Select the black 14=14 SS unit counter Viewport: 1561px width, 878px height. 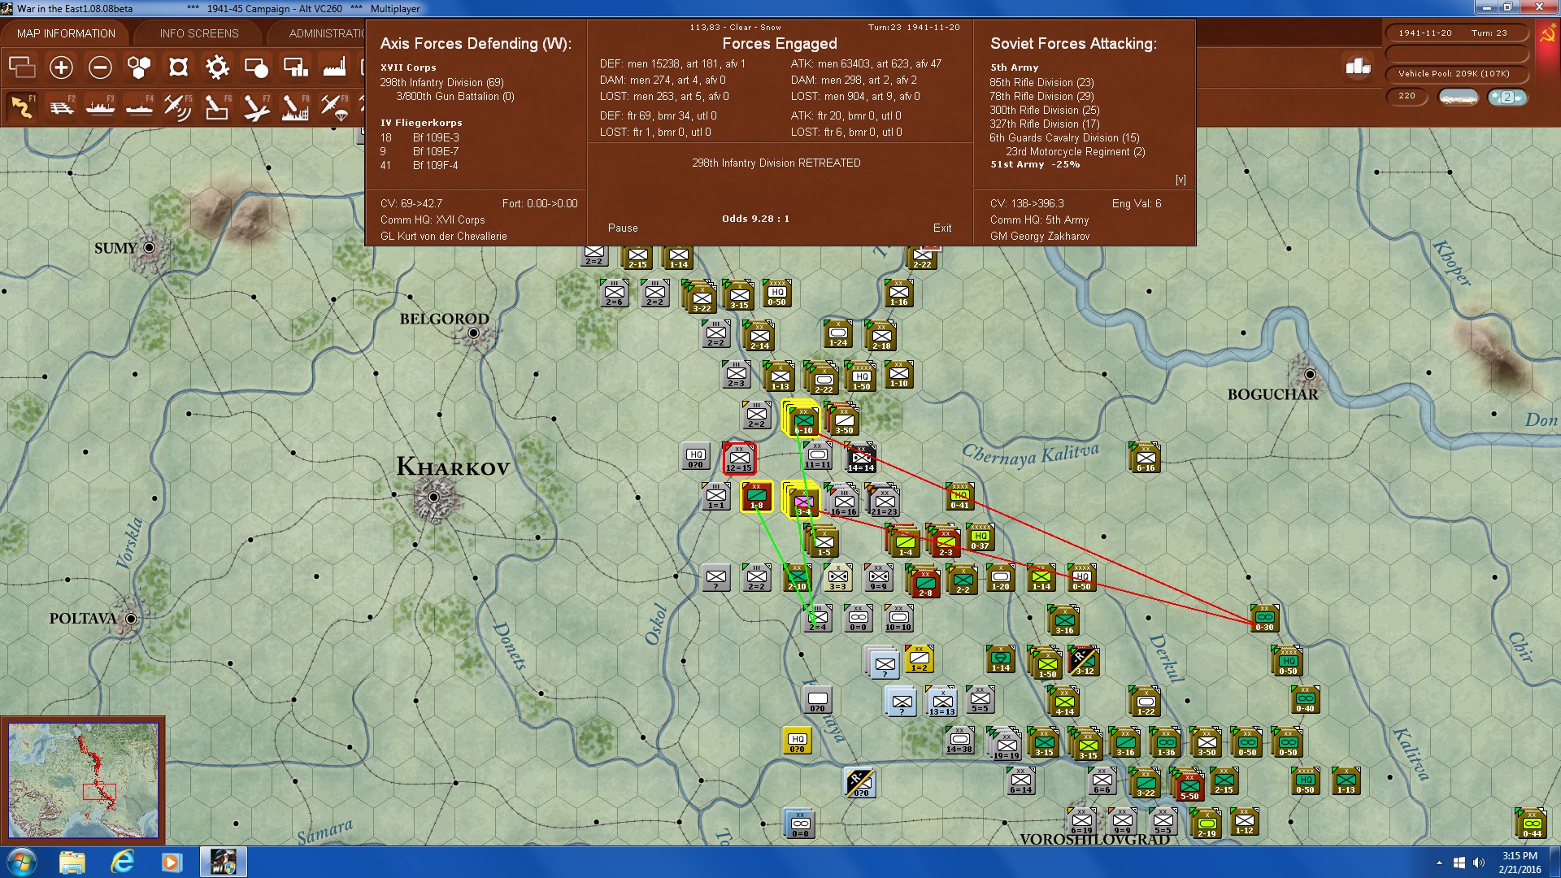861,459
